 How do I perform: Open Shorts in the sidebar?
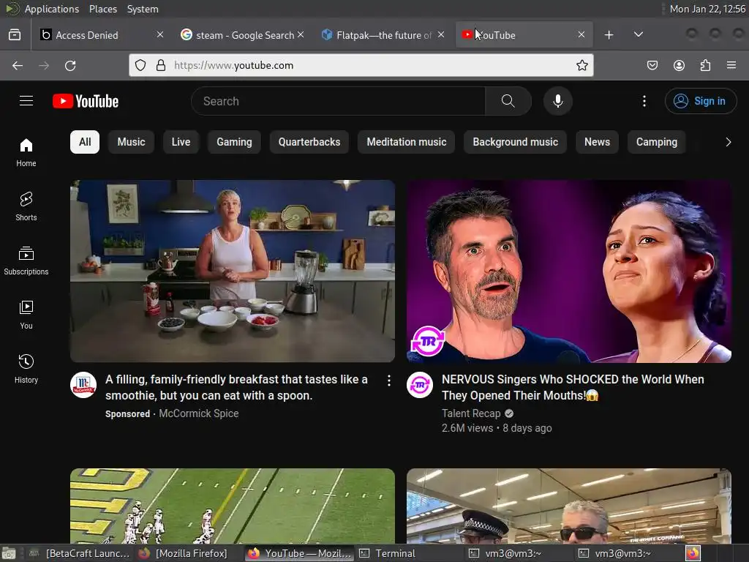[x=26, y=206]
